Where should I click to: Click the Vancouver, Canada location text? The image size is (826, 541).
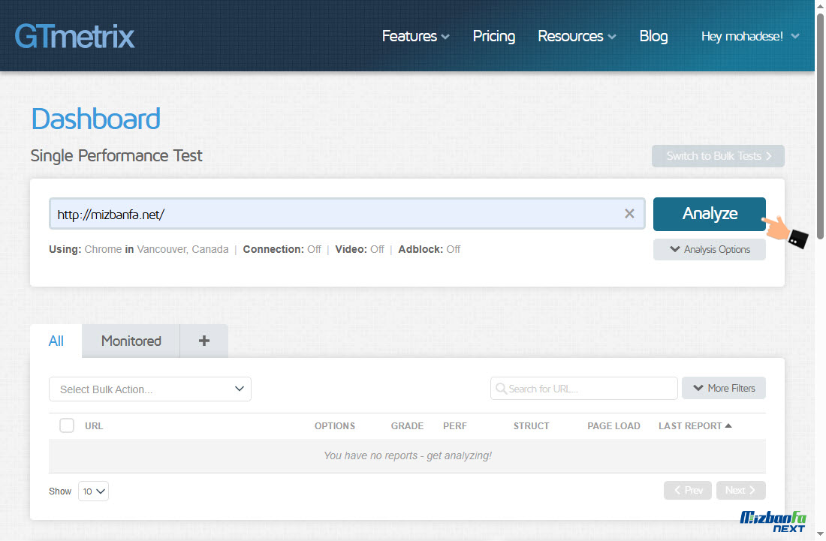coord(182,249)
